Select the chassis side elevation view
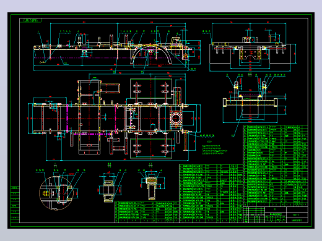Image resolution: width=322 pixels, height=241 pixels. (117, 48)
